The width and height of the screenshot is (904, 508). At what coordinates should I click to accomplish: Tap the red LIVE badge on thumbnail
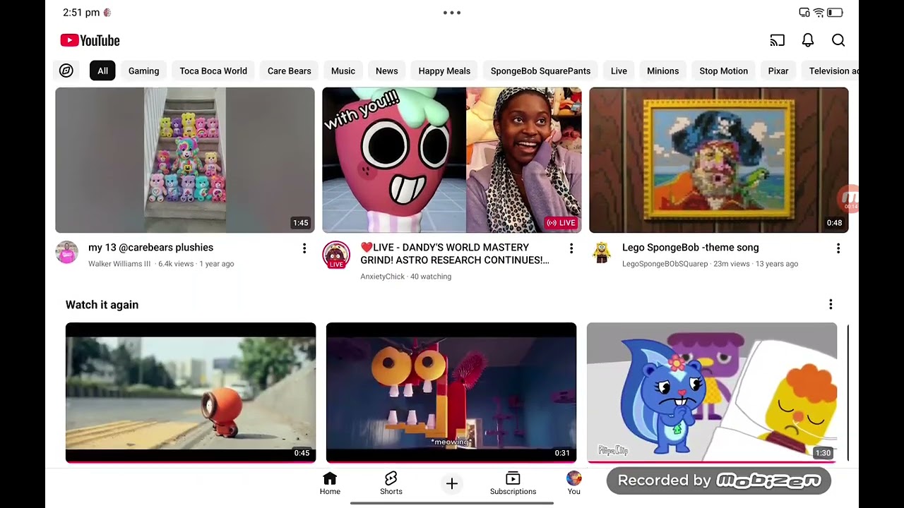(x=561, y=223)
